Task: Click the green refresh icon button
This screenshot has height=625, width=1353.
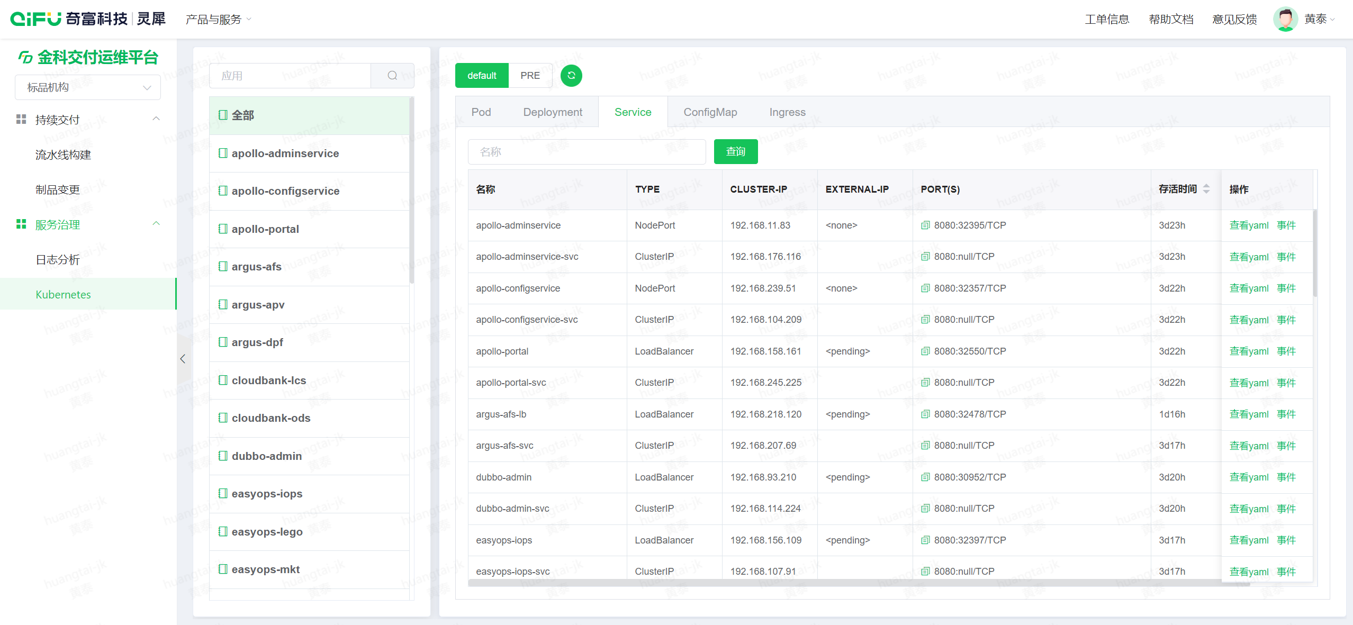Action: coord(571,76)
